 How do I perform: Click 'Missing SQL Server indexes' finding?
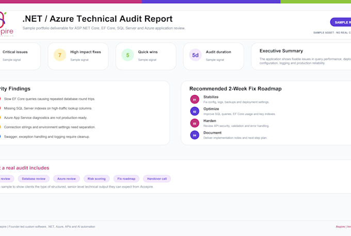click(48, 108)
